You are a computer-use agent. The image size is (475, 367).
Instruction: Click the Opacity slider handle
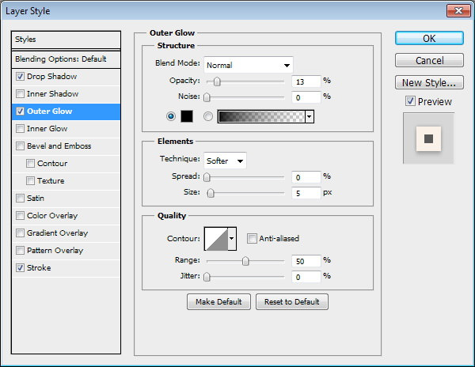click(x=217, y=81)
